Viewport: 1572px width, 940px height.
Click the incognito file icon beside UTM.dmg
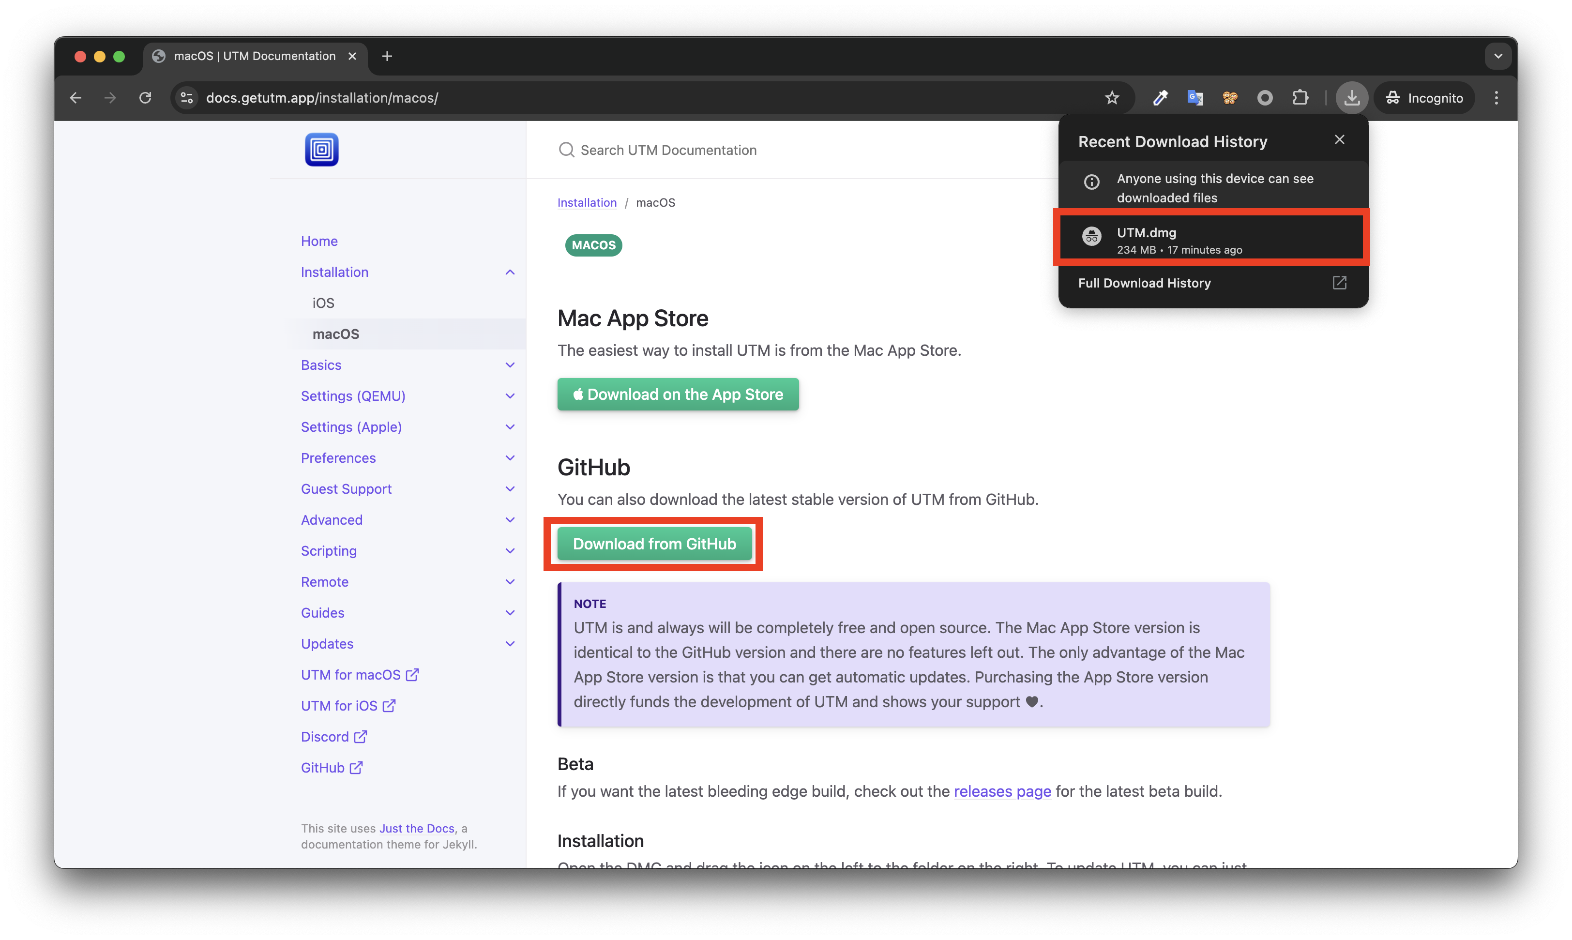pyautogui.click(x=1092, y=236)
